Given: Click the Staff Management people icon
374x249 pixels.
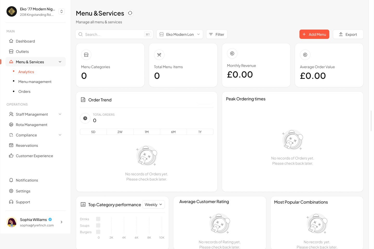Looking at the screenshot, I should [x=11, y=114].
